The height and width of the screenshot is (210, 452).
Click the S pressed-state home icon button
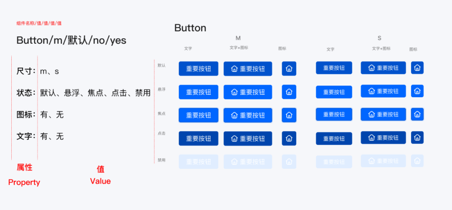(417, 137)
